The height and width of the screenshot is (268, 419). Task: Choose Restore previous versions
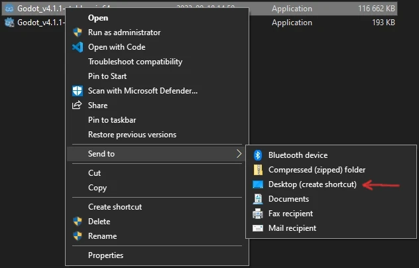[x=132, y=135]
